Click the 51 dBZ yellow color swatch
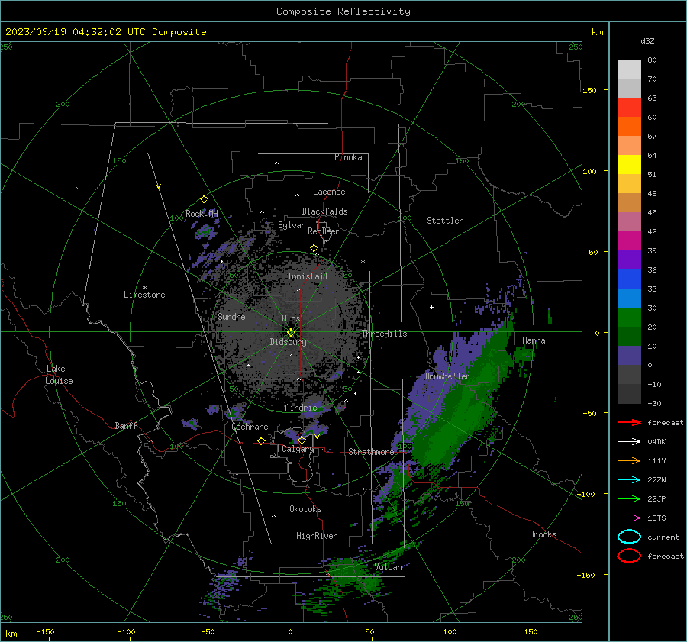Screen dimensions: 687x642 [629, 164]
